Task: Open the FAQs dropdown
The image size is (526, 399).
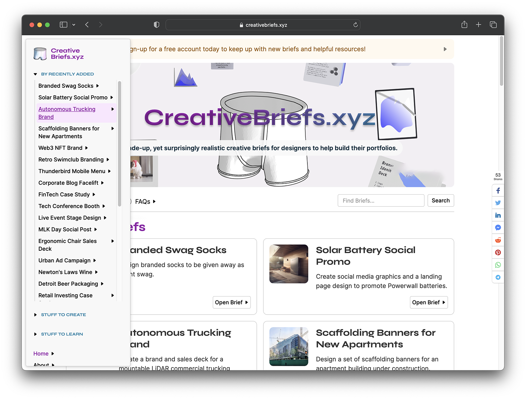Action: [x=145, y=201]
